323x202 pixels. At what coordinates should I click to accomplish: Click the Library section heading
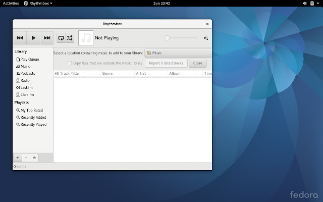(x=21, y=52)
